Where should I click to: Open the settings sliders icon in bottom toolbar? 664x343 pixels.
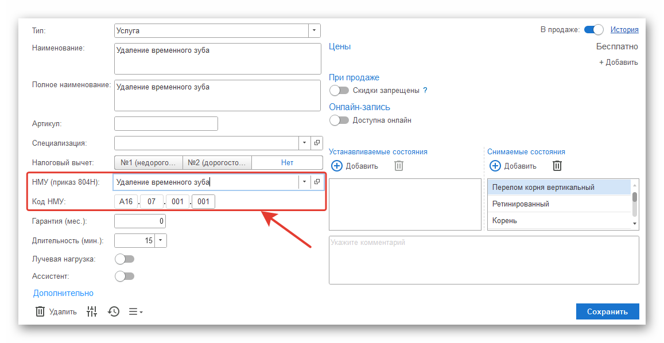92,312
